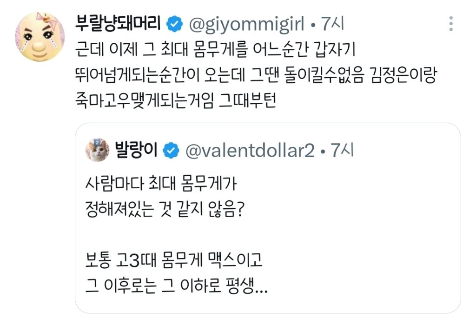Click the line 보통 고3때 몸무게 맥스이고
This screenshot has width=476, height=318.
(x=174, y=260)
